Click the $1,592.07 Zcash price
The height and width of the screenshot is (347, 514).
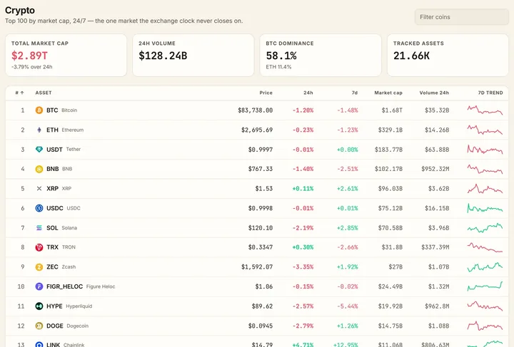[257, 267]
